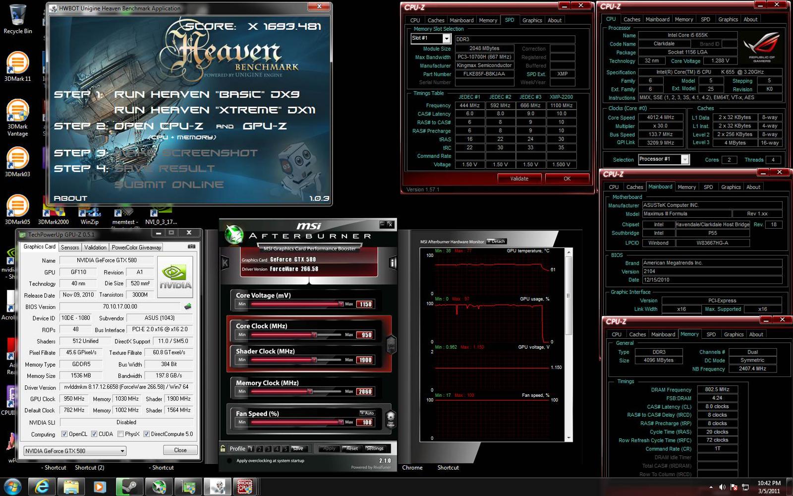Open the WinZip desktop shortcut

pos(89,216)
